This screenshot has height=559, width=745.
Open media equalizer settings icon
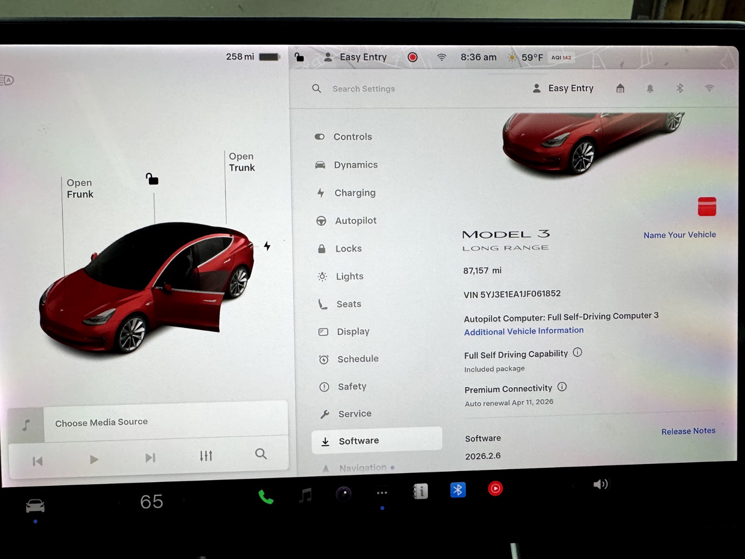(206, 456)
